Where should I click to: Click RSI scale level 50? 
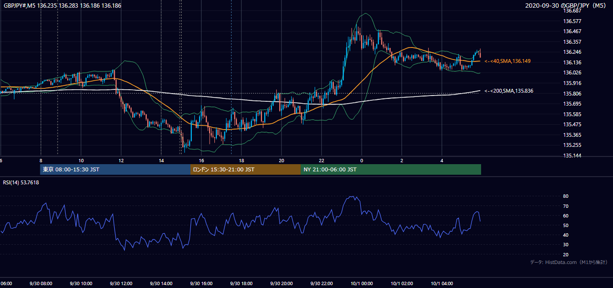coord(566,225)
